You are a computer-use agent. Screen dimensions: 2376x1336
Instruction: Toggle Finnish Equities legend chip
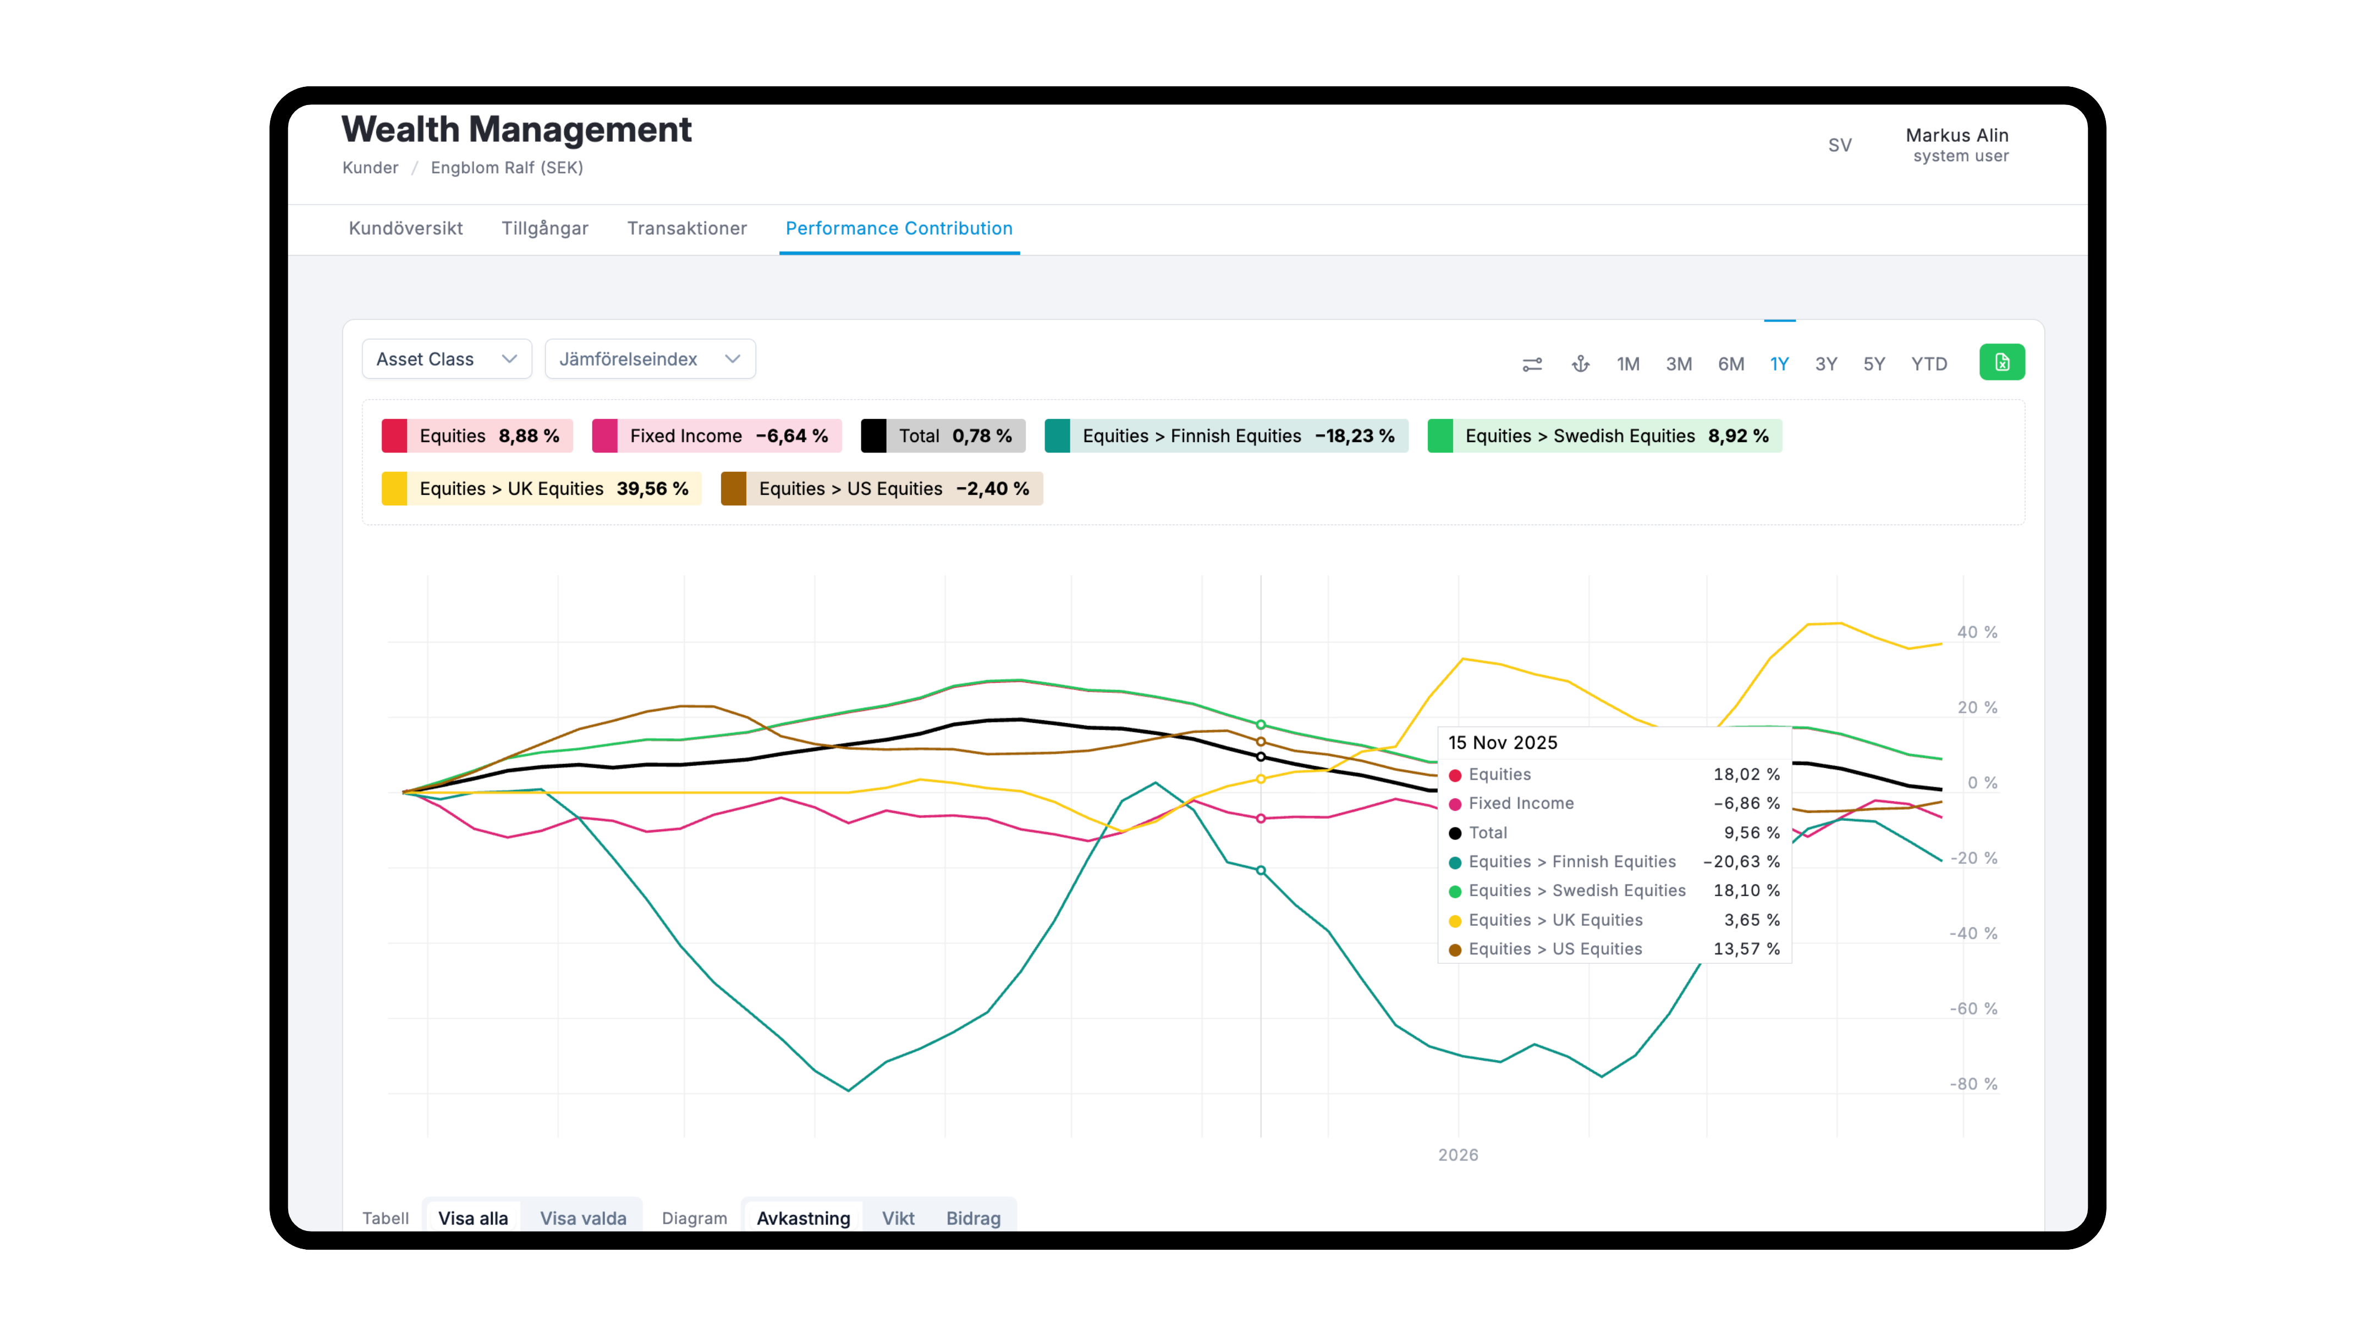(1226, 436)
